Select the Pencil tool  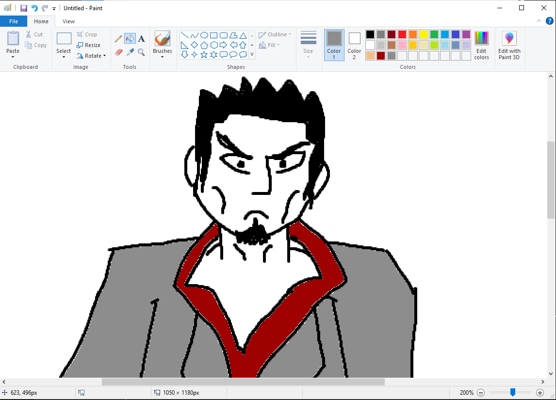click(118, 38)
